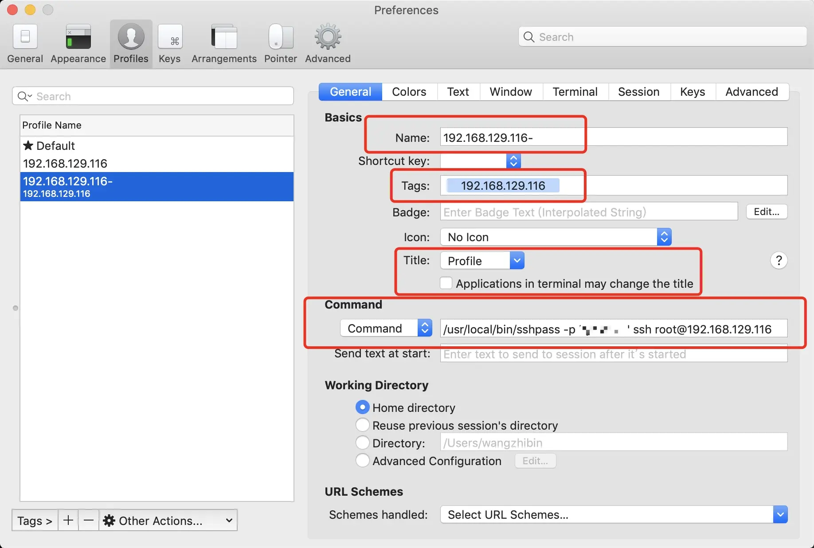Select Advanced Configuration radio option
This screenshot has height=548, width=814.
coord(362,460)
